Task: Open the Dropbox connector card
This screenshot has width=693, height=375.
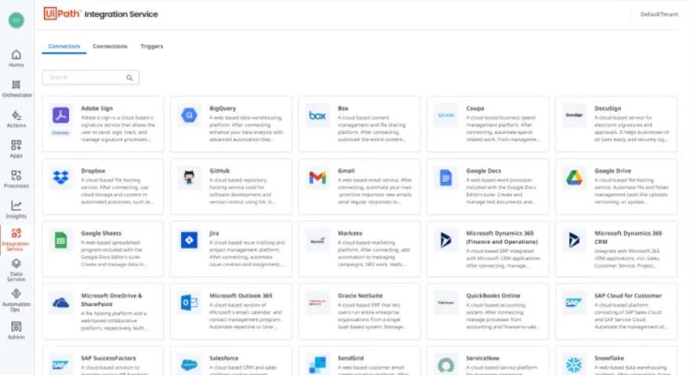Action: (x=103, y=186)
